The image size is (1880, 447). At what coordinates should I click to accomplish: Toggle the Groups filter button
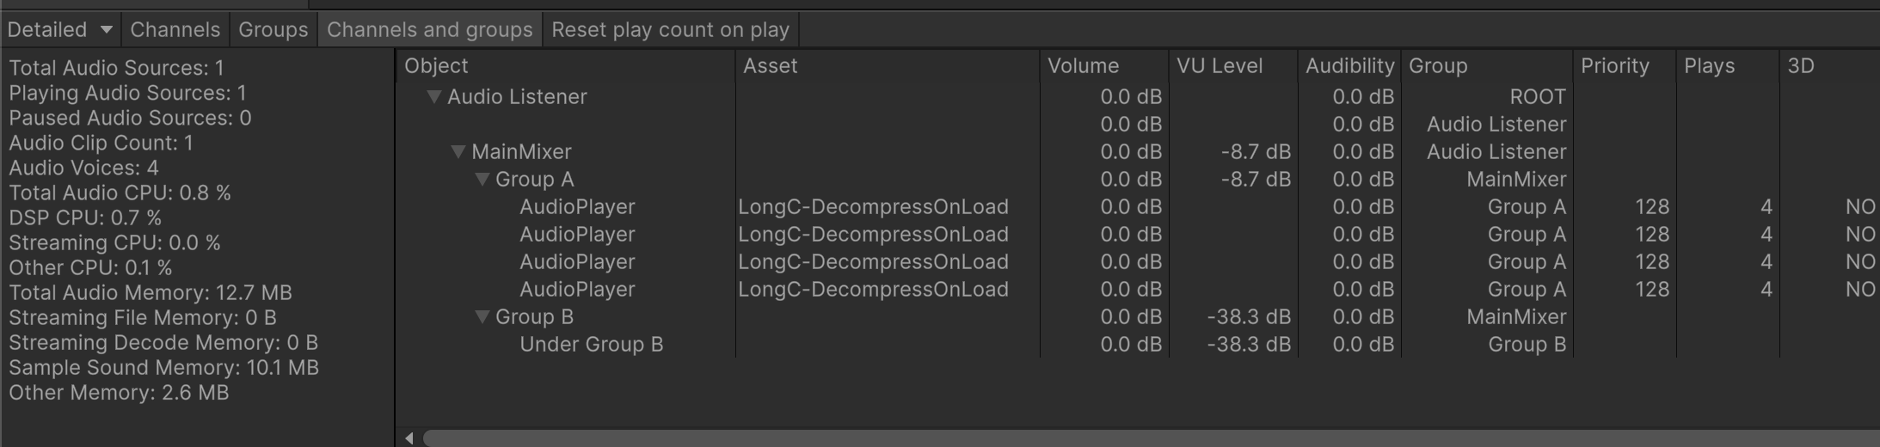(273, 30)
